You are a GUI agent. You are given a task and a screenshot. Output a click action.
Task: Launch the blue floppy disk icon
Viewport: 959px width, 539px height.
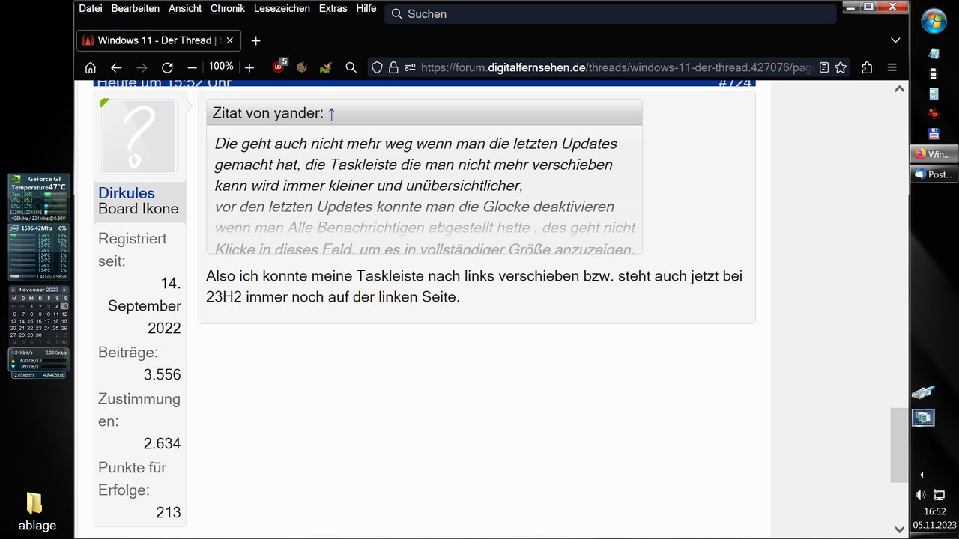934,134
